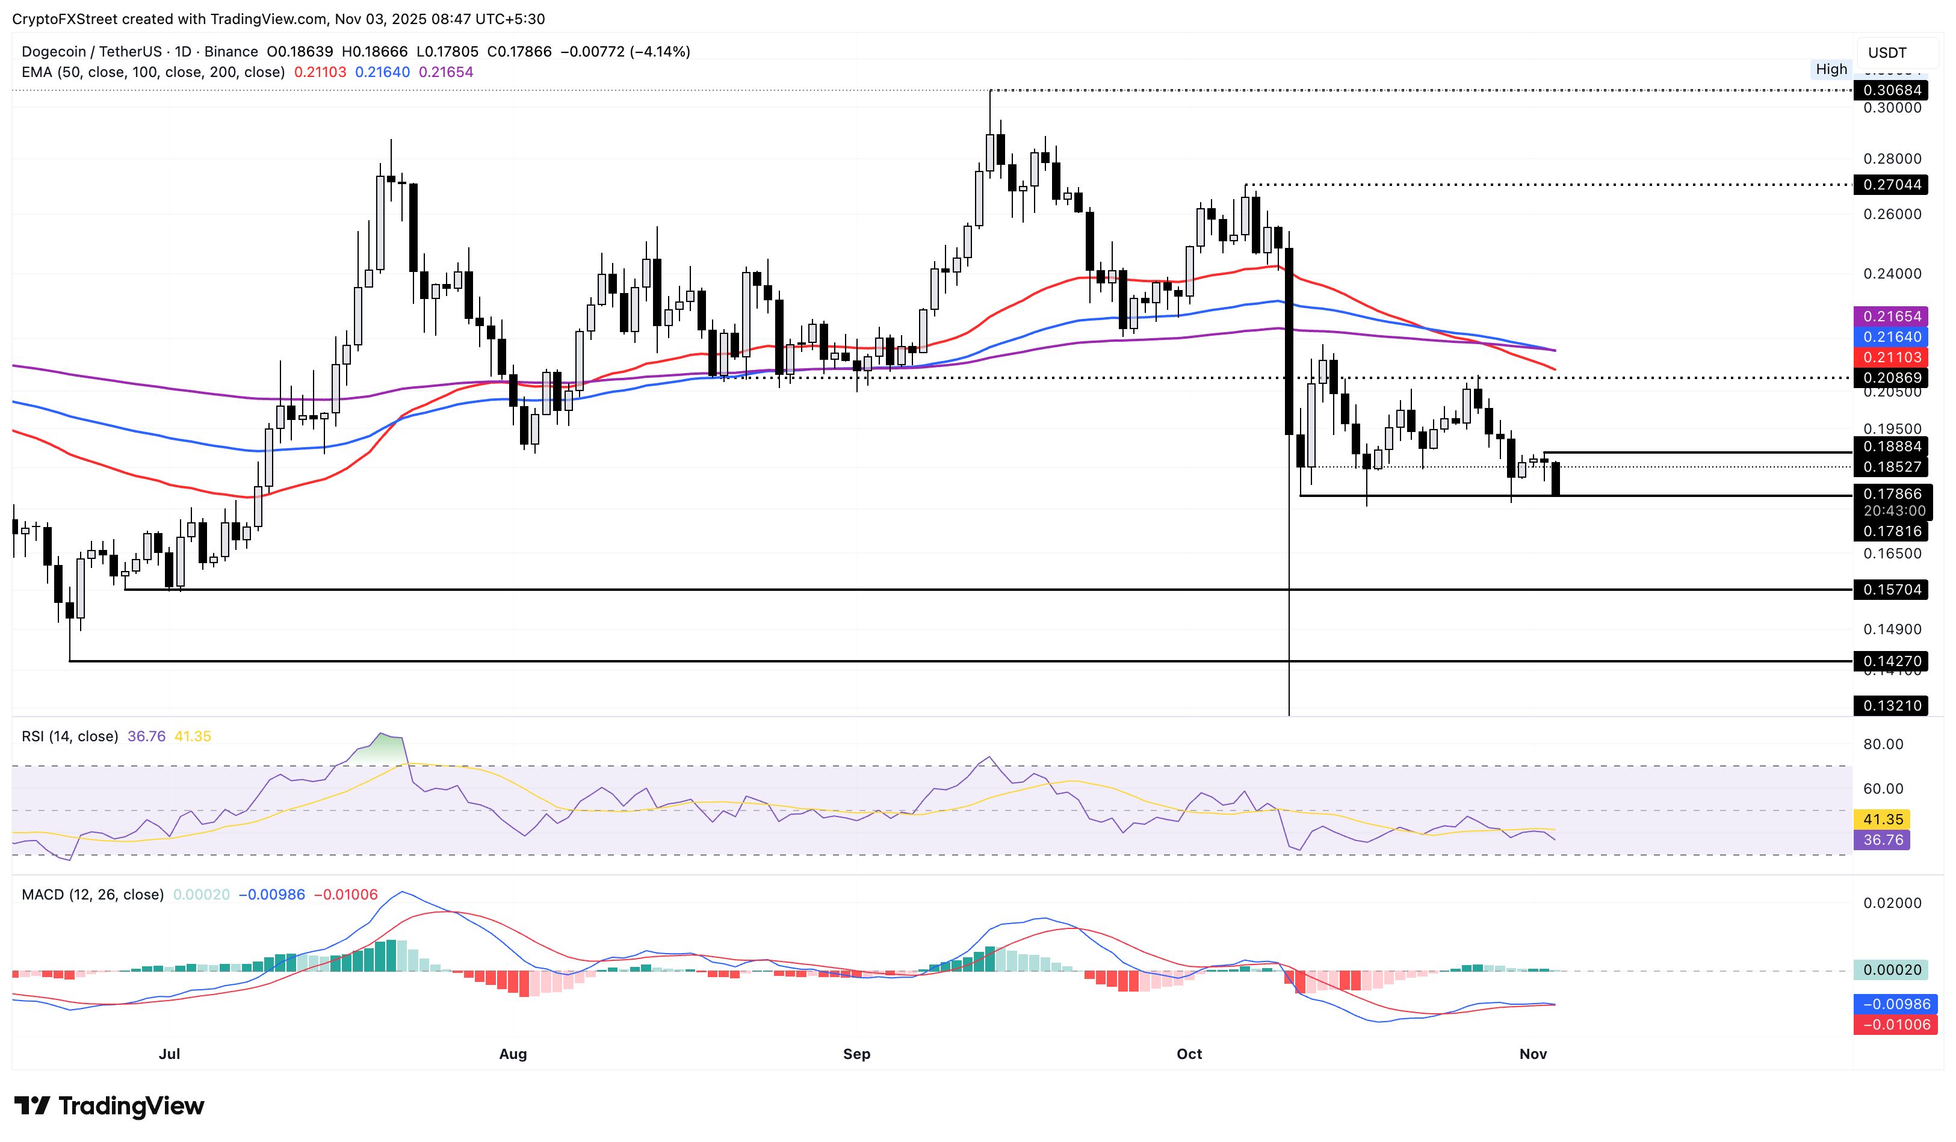Click the purple 0.21654 EMA 200 price tag

point(1892,316)
